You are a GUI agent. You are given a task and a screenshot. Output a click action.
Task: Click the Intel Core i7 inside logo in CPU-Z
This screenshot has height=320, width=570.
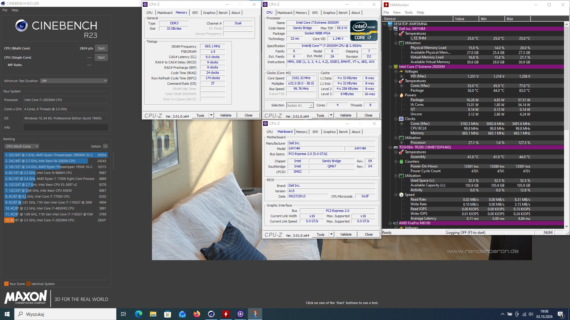point(364,30)
